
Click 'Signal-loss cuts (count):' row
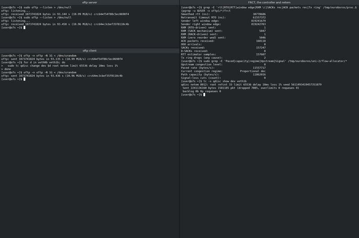pyautogui.click(x=223, y=78)
